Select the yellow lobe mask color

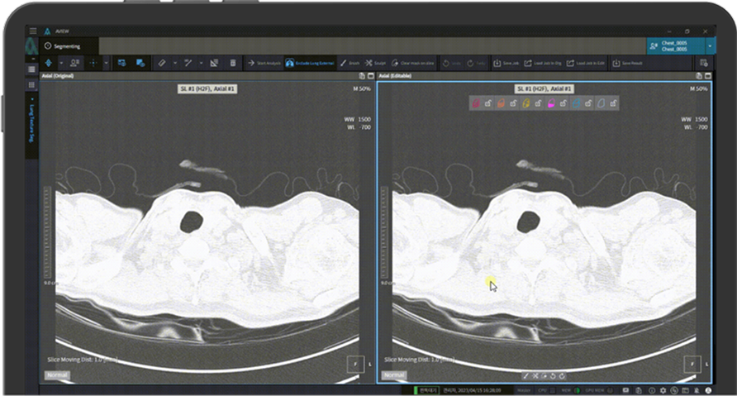coord(526,103)
